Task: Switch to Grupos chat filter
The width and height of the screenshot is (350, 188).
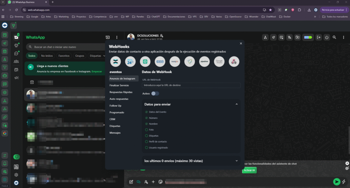Action: coord(79,56)
